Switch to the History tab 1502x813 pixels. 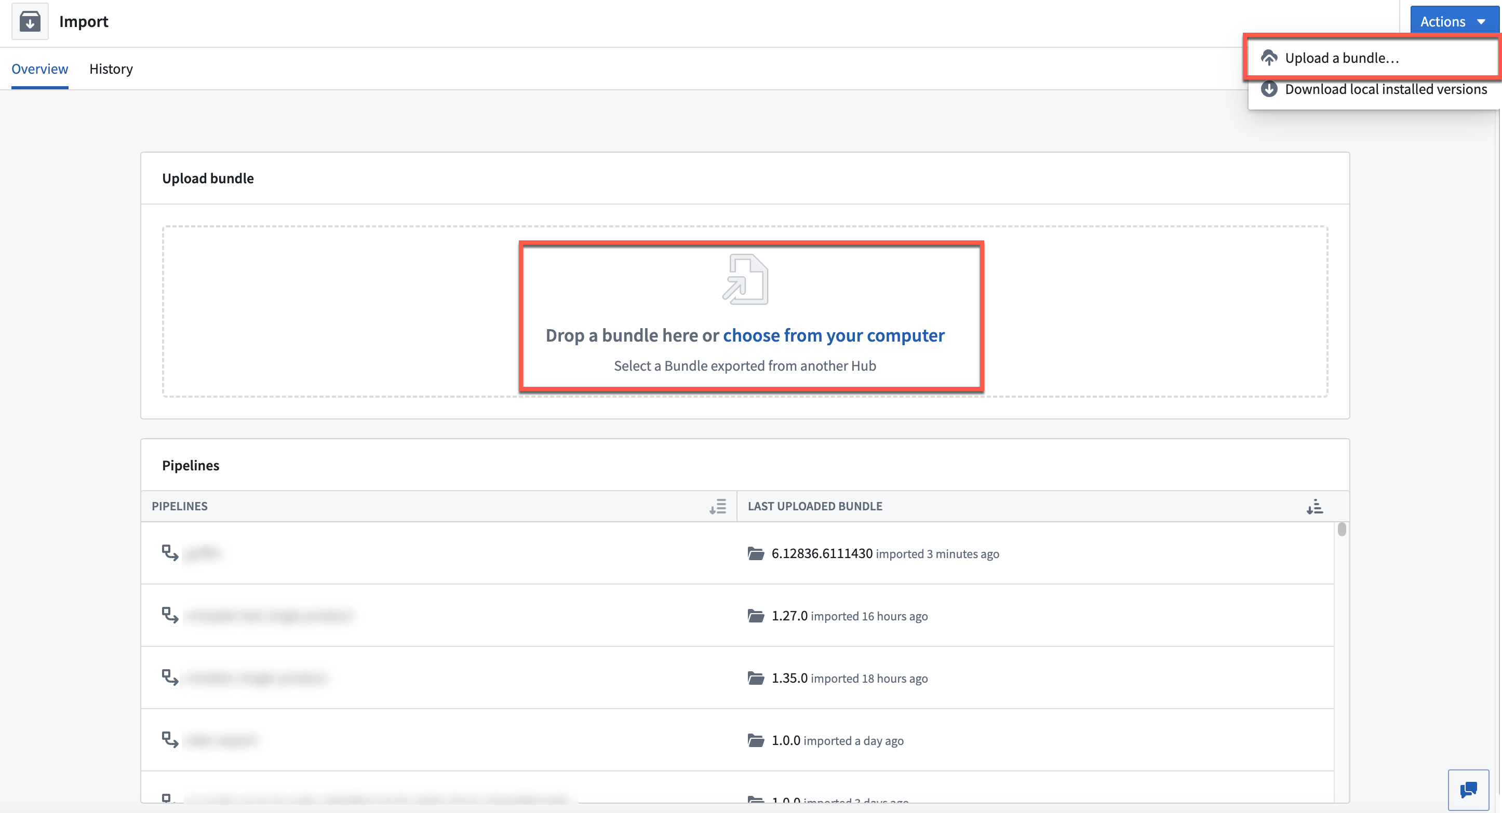pos(111,69)
